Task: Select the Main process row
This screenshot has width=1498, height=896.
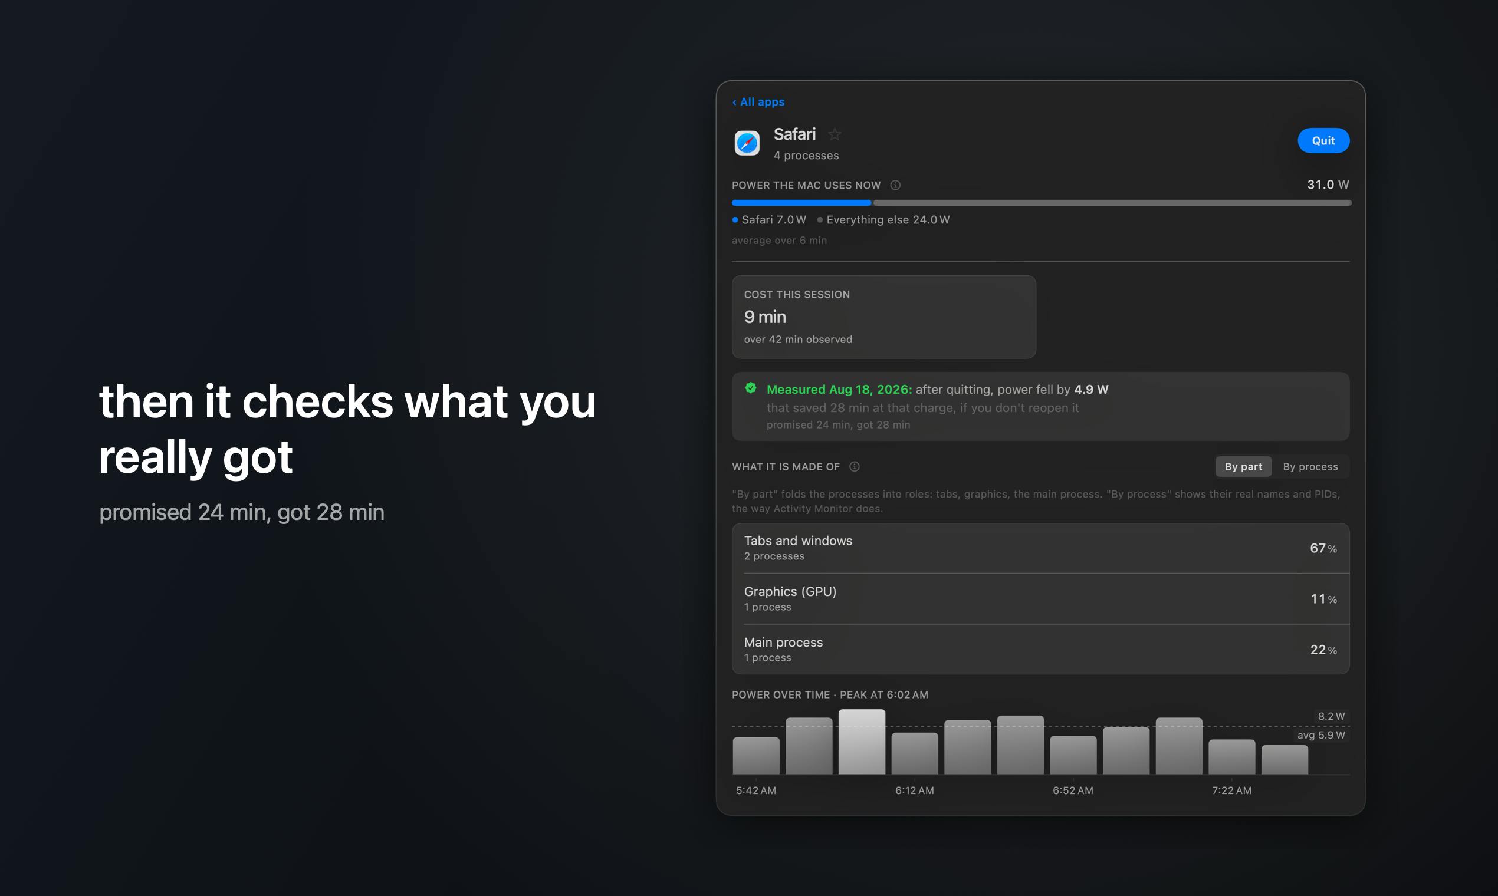Action: click(x=1040, y=649)
